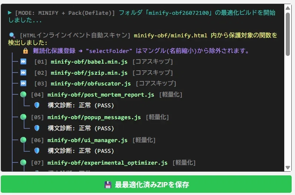Screen dimensions: 295x195
Task: Click the shield icon under post_mortem_report.js
Action: pos(37,105)
